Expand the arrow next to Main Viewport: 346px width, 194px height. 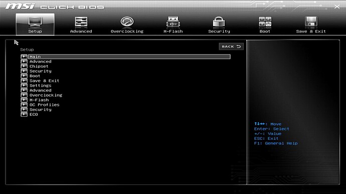pyautogui.click(x=24, y=57)
